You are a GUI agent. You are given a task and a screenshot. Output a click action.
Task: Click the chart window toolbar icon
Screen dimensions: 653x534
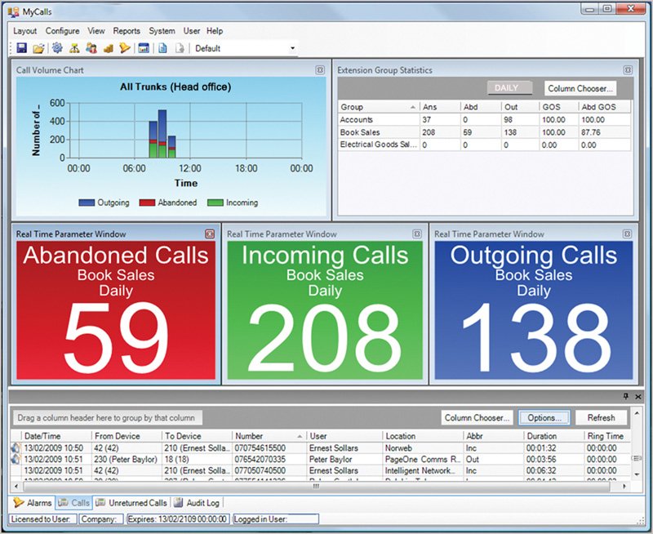144,49
